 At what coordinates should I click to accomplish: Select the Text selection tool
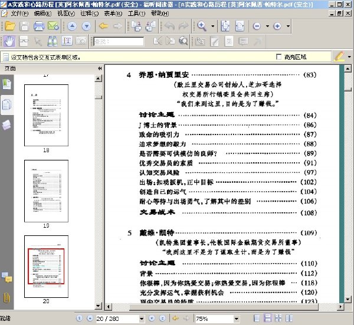click(x=67, y=41)
